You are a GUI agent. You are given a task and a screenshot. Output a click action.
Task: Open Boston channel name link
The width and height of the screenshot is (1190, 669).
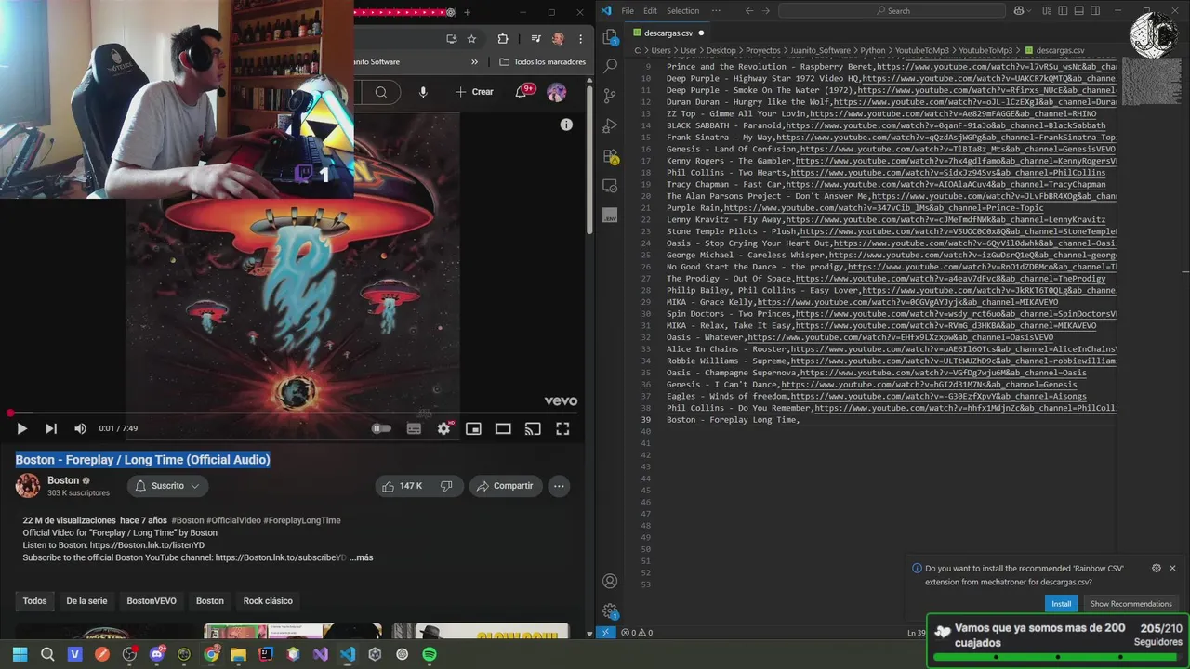pyautogui.click(x=63, y=480)
